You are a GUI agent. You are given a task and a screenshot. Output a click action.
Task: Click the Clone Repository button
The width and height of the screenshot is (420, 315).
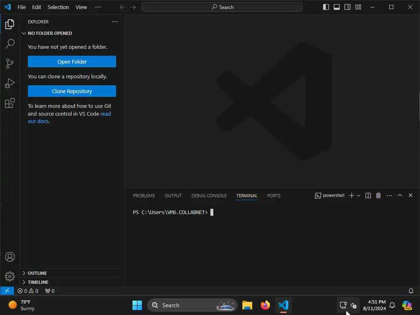coord(72,91)
